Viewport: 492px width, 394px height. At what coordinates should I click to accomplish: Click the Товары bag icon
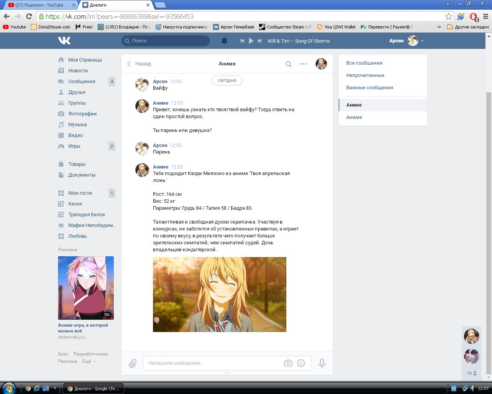[x=61, y=164]
